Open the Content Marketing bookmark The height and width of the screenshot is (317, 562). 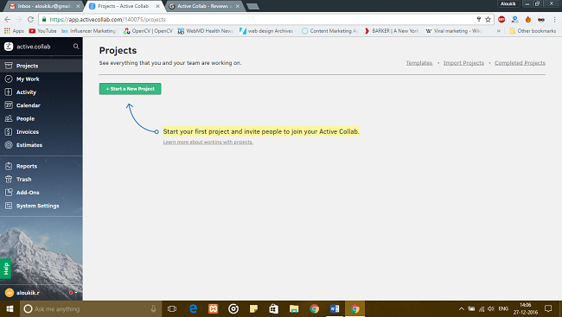pos(330,31)
